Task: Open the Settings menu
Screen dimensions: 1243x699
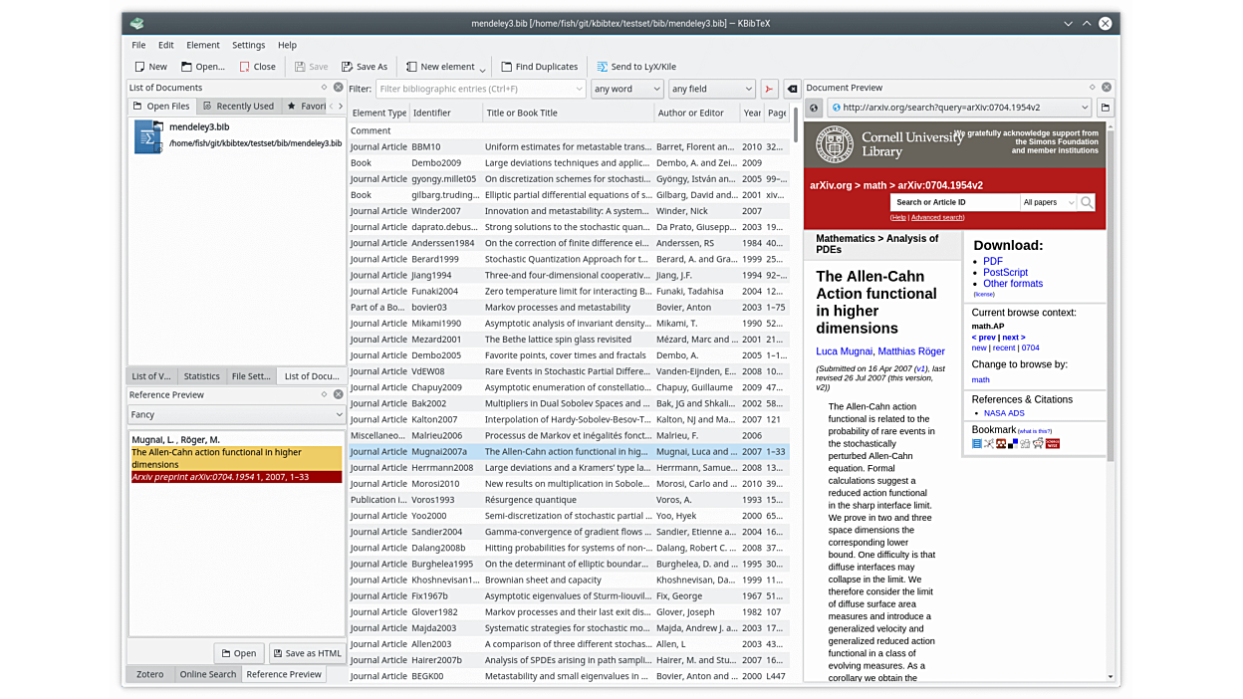Action: coord(248,45)
